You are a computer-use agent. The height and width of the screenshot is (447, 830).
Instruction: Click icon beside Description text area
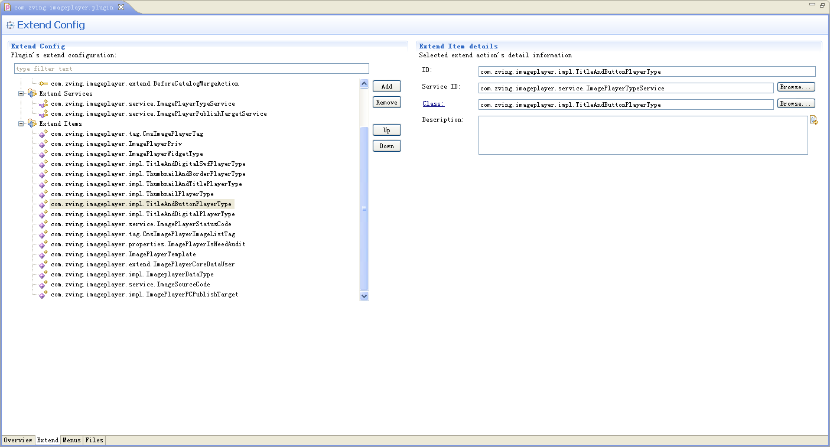point(813,120)
